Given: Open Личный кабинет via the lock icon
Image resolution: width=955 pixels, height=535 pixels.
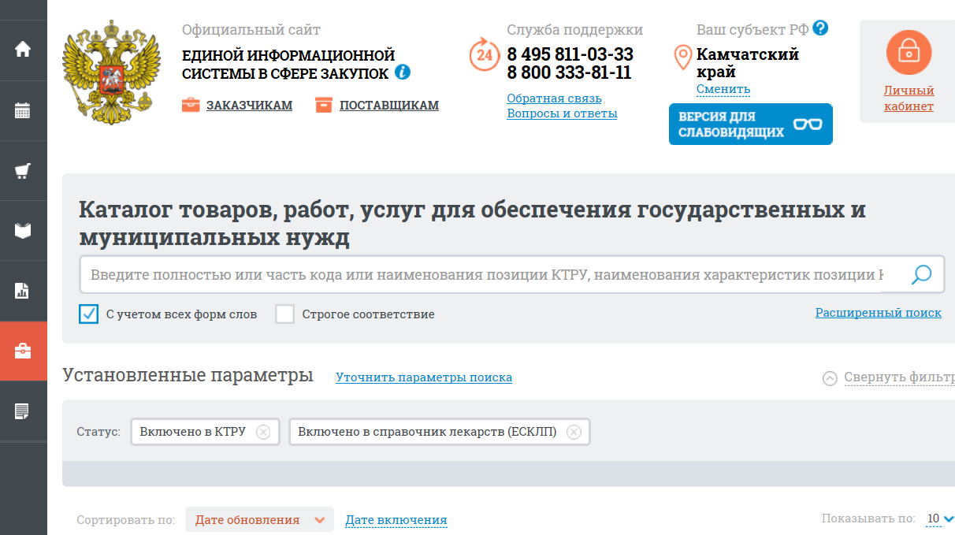Looking at the screenshot, I should pos(908,52).
